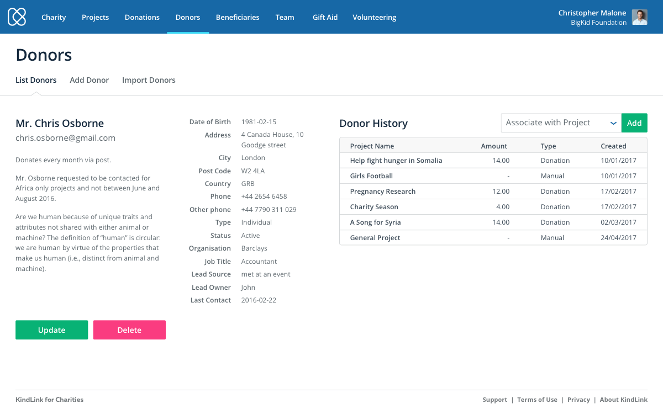Switch to the Add Donor tab

click(89, 80)
